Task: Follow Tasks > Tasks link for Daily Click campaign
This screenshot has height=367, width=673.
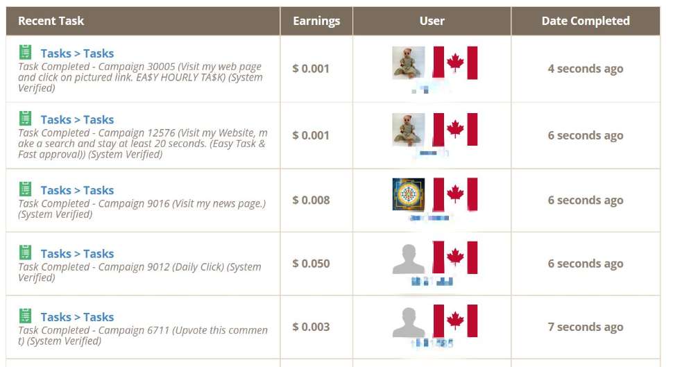Action: 77,254
